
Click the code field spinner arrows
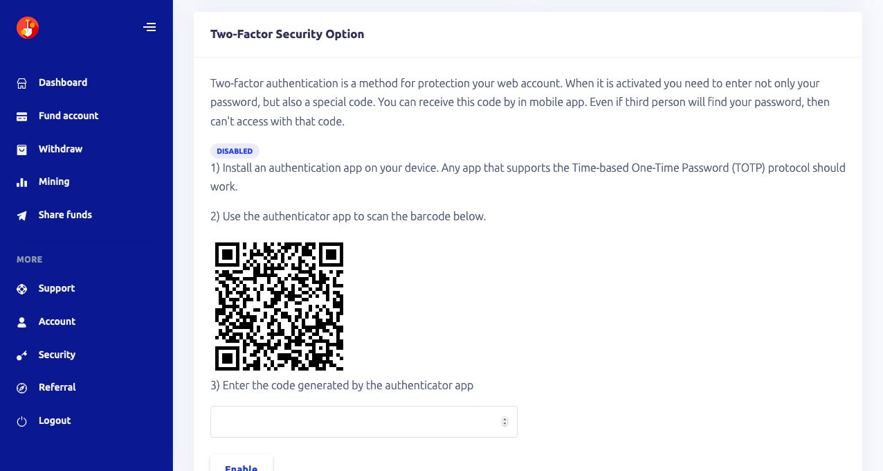tap(504, 422)
